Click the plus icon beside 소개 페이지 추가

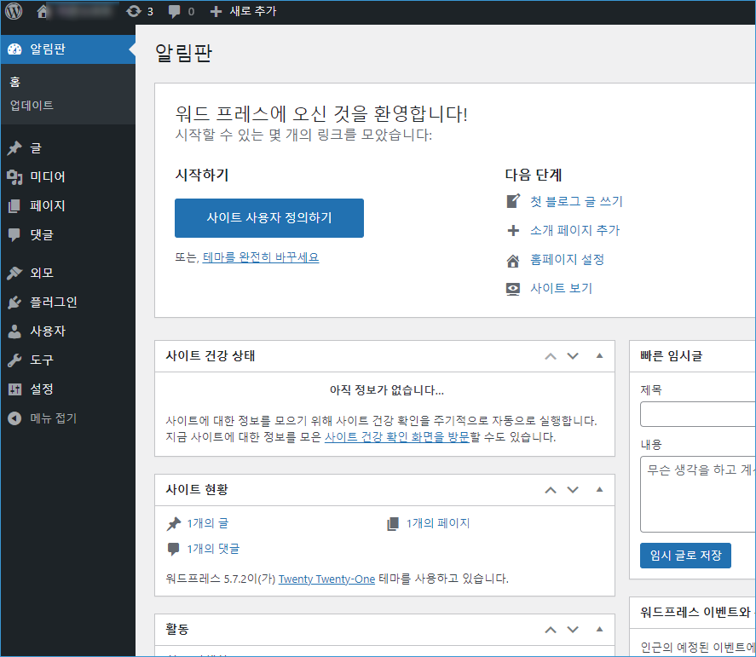coord(513,230)
